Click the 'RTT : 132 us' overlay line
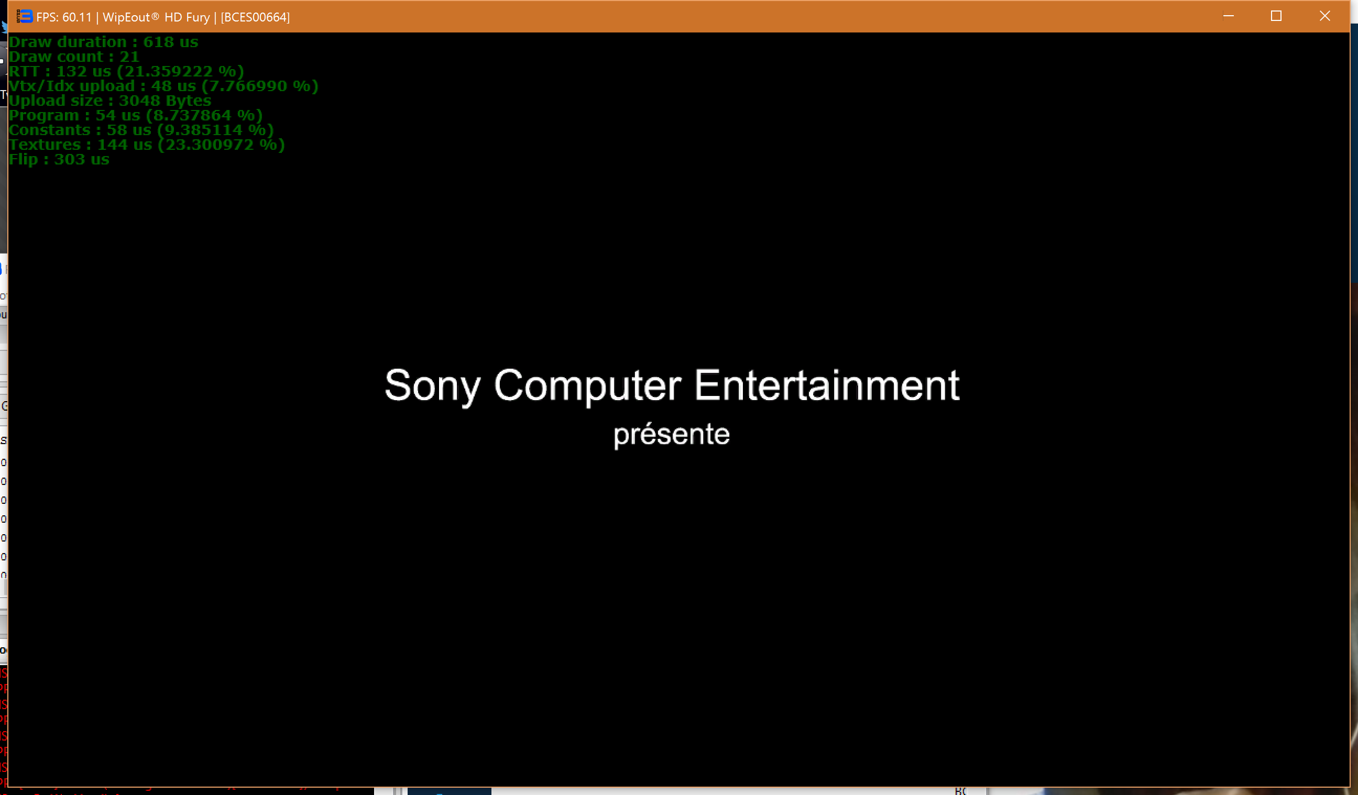Screen dimensions: 1358x795 point(126,71)
